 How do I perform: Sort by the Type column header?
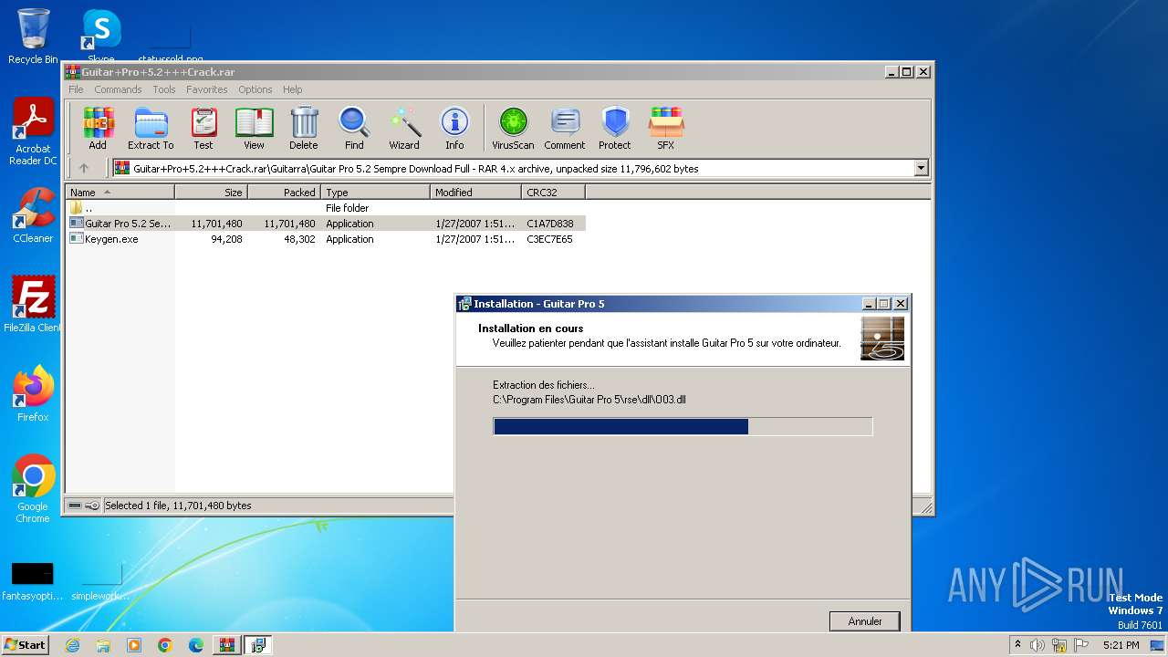tap(375, 192)
